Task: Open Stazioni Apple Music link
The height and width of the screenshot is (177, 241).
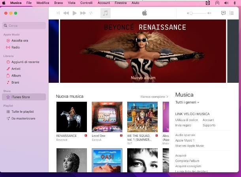Action: [190, 146]
